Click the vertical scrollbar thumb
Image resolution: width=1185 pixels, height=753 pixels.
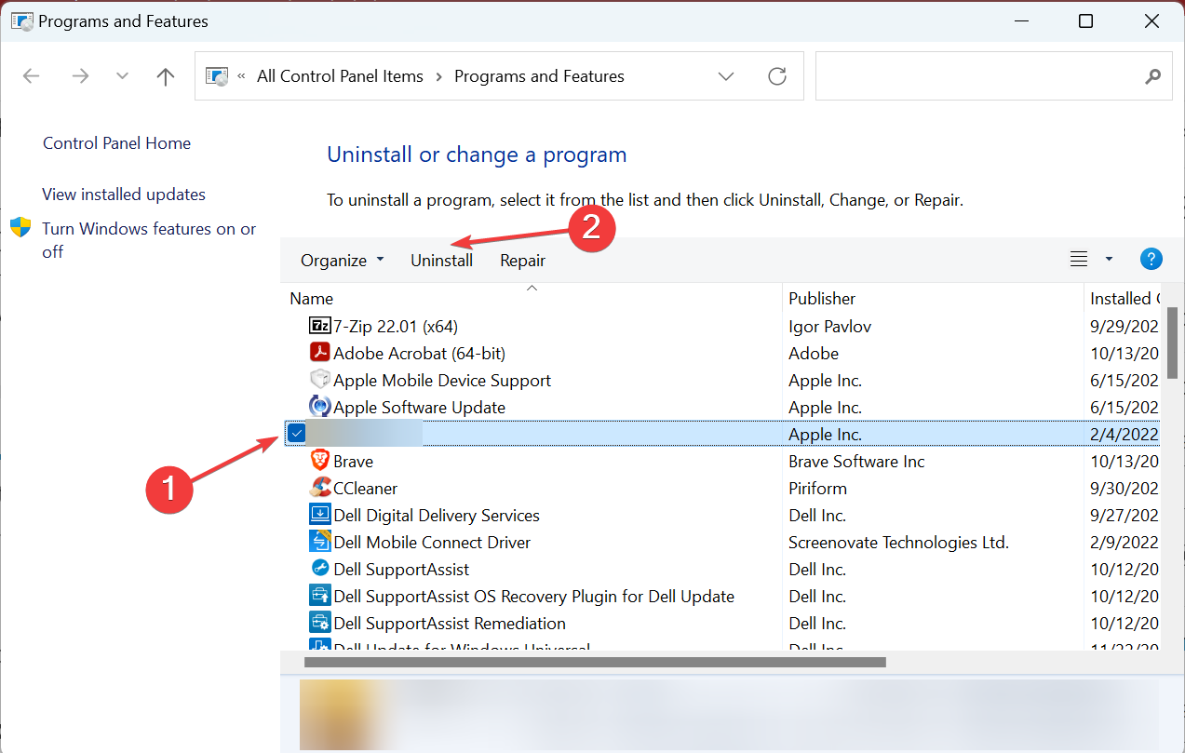[x=1173, y=343]
